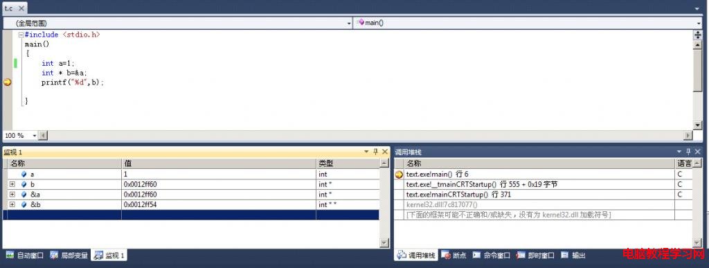Image resolution: width=709 pixels, height=268 pixels.
Task: Click the variable icon next to &b
Action: coord(24,205)
